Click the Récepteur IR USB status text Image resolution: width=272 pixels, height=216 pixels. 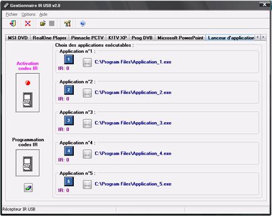coord(19,209)
